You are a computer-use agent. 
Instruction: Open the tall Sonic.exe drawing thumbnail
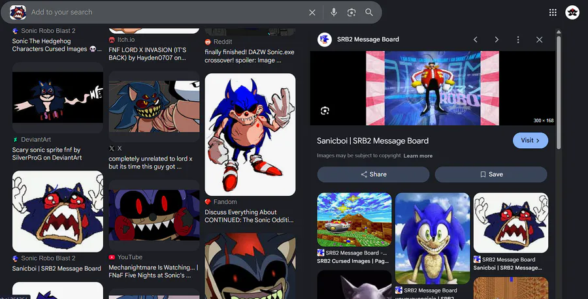(x=250, y=134)
